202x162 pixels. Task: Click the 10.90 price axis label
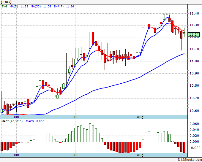pos(194,73)
